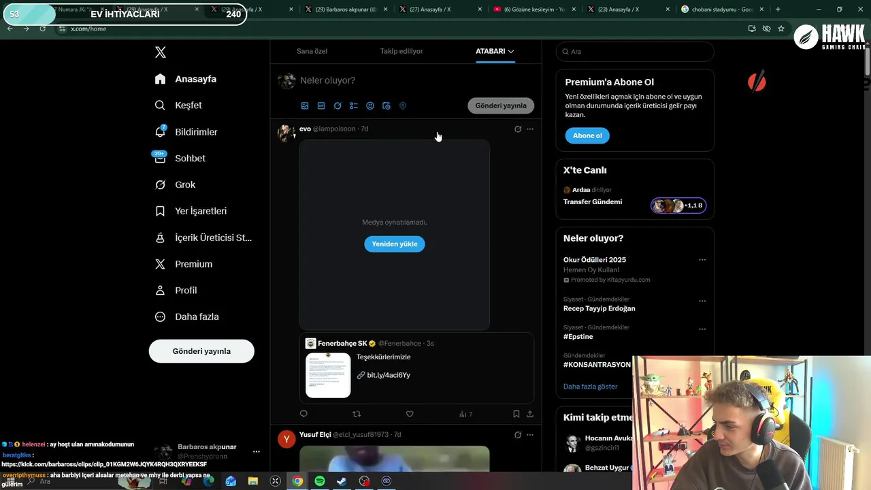This screenshot has height=490, width=871.
Task: Open the quoted Fenerbahçe SK post thumbnail
Action: pyautogui.click(x=328, y=375)
